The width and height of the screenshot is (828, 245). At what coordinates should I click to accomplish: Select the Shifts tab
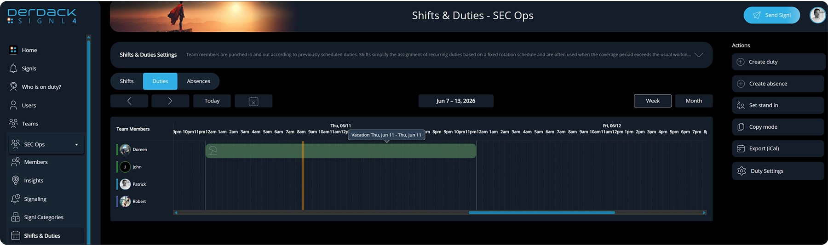click(x=126, y=81)
